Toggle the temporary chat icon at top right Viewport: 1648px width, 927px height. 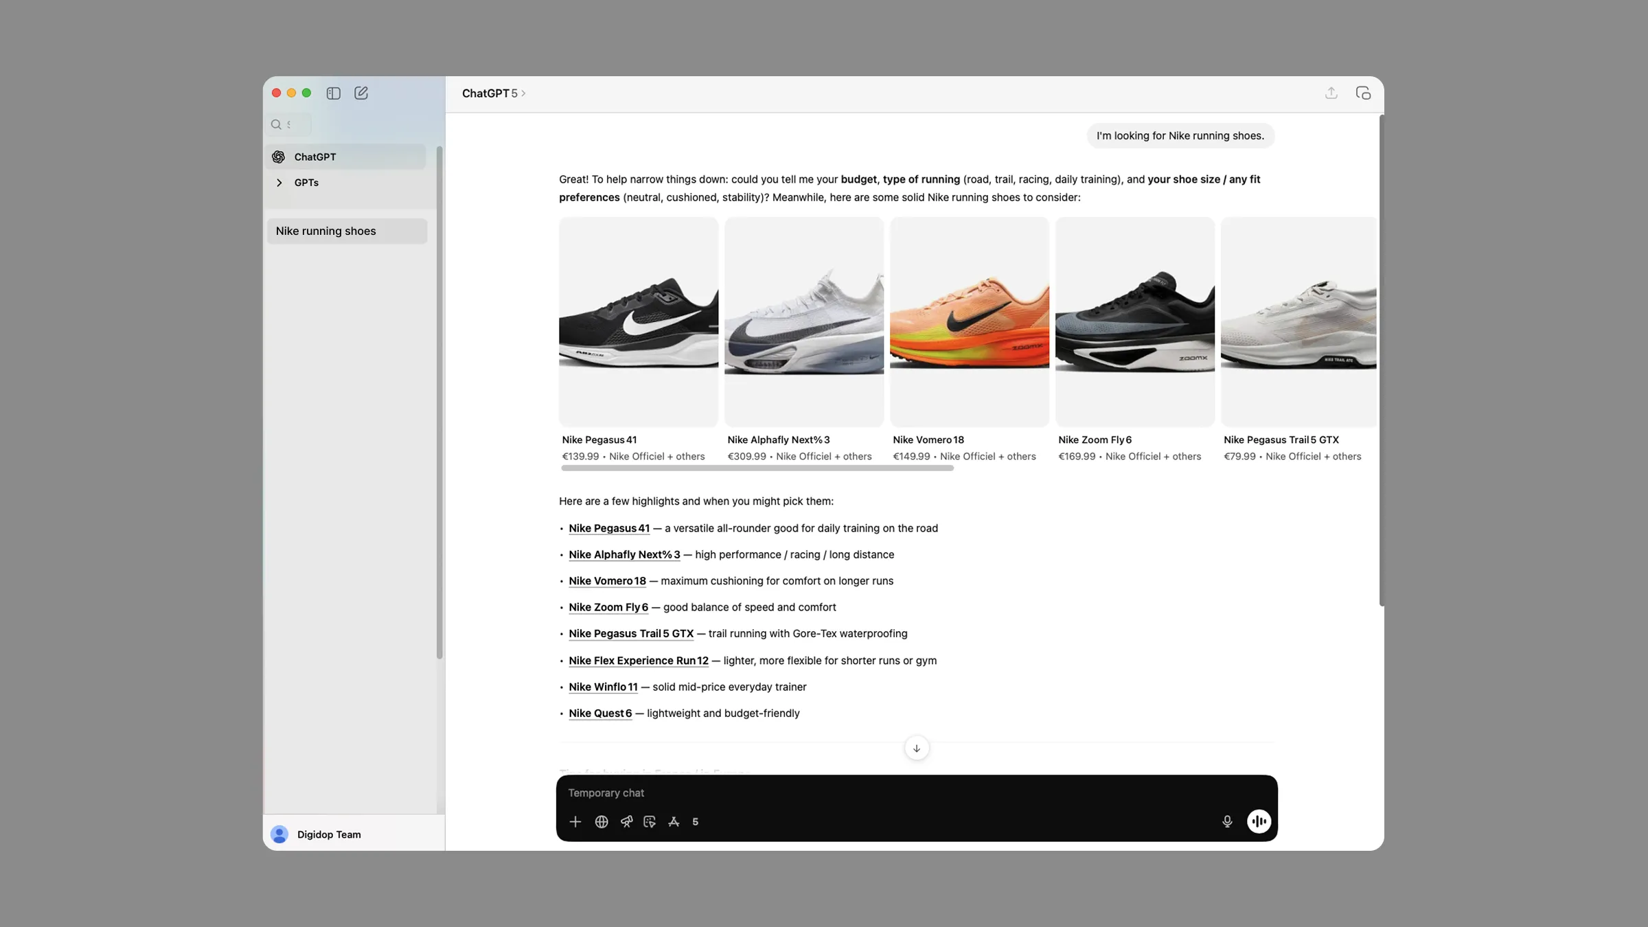tap(1363, 93)
